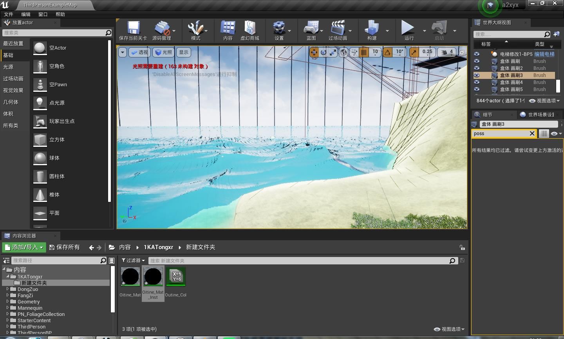The width and height of the screenshot is (564, 339).
Task: Open the 过滤器 filters dropdown
Action: point(133,260)
